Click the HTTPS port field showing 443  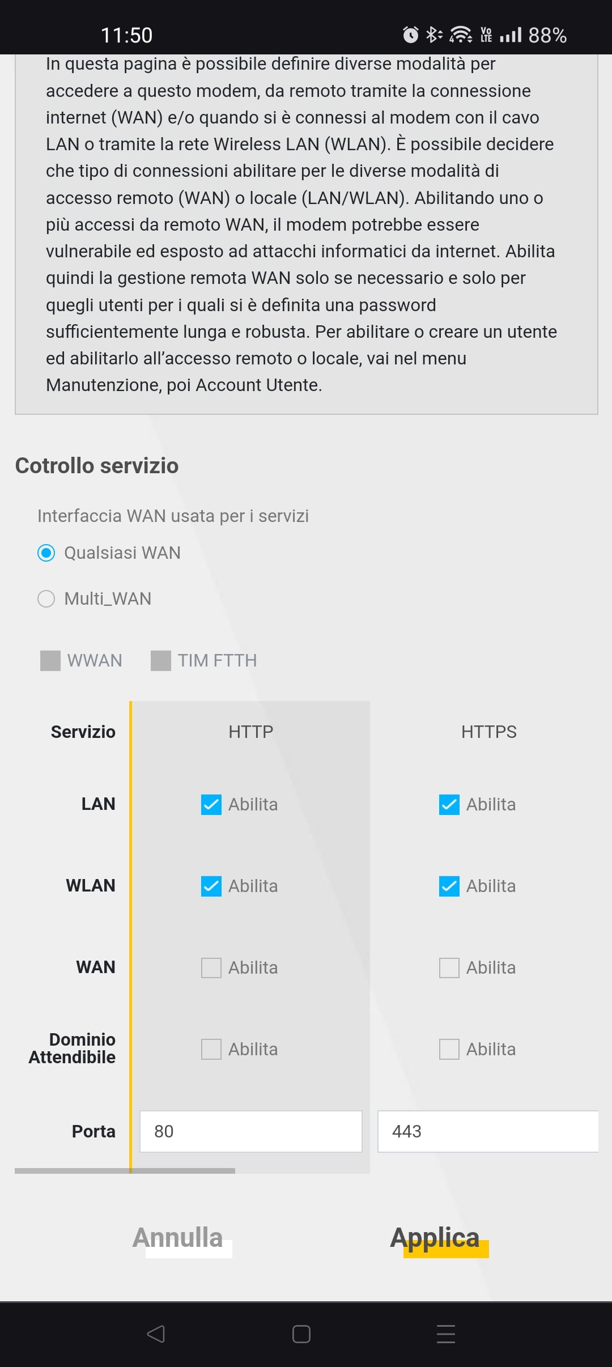(487, 1131)
